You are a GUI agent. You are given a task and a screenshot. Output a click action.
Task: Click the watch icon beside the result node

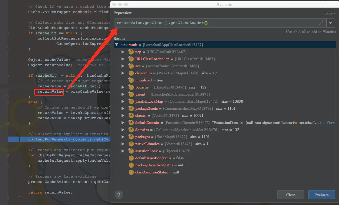pyautogui.click(x=125, y=45)
